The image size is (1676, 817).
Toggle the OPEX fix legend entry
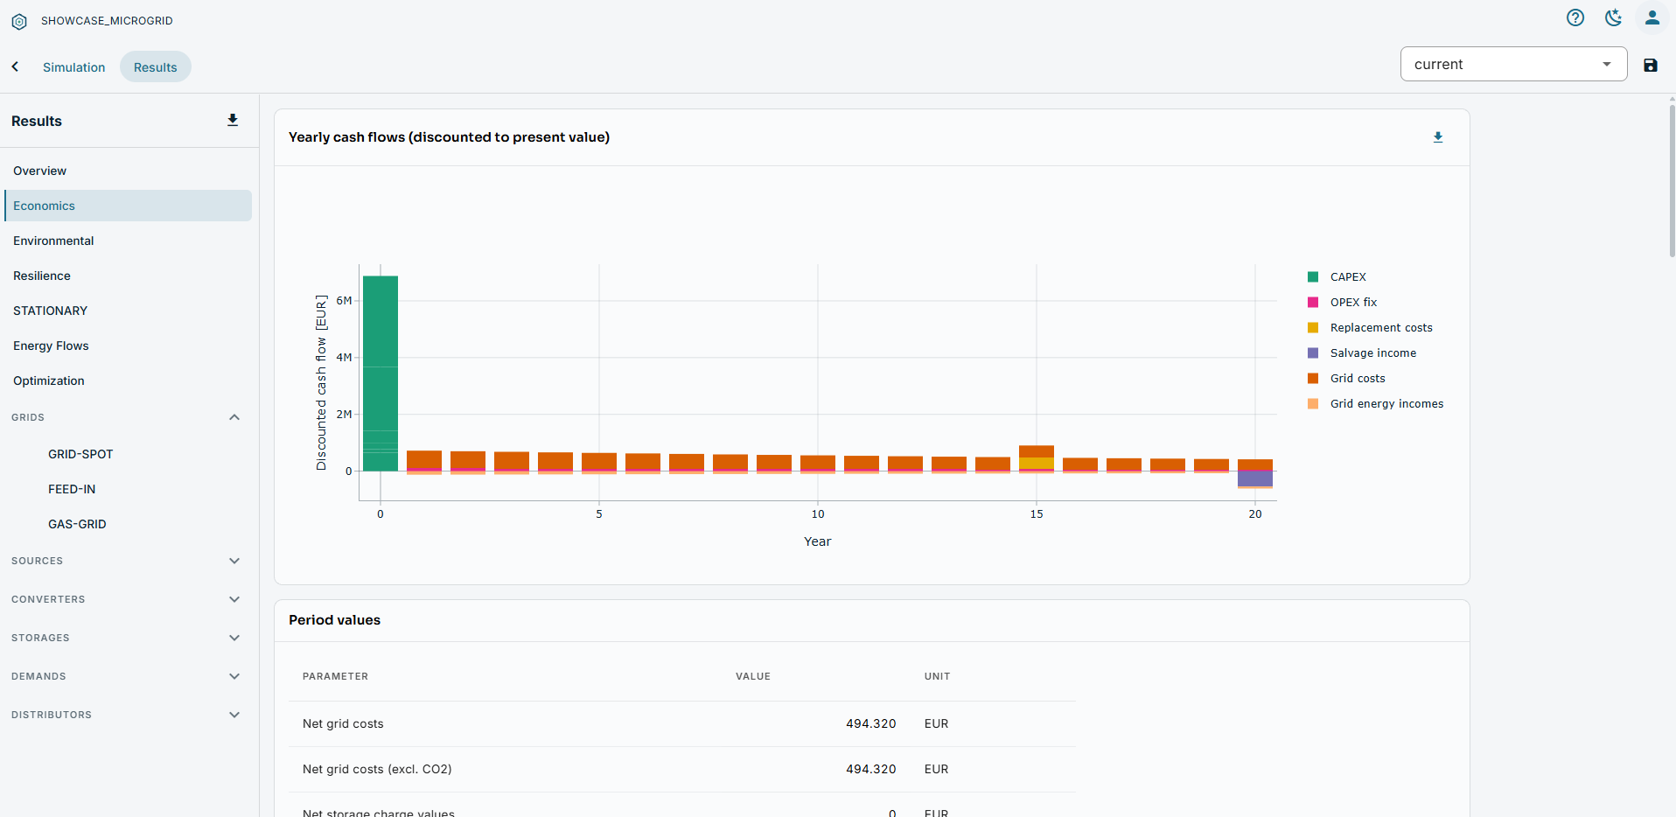point(1342,303)
